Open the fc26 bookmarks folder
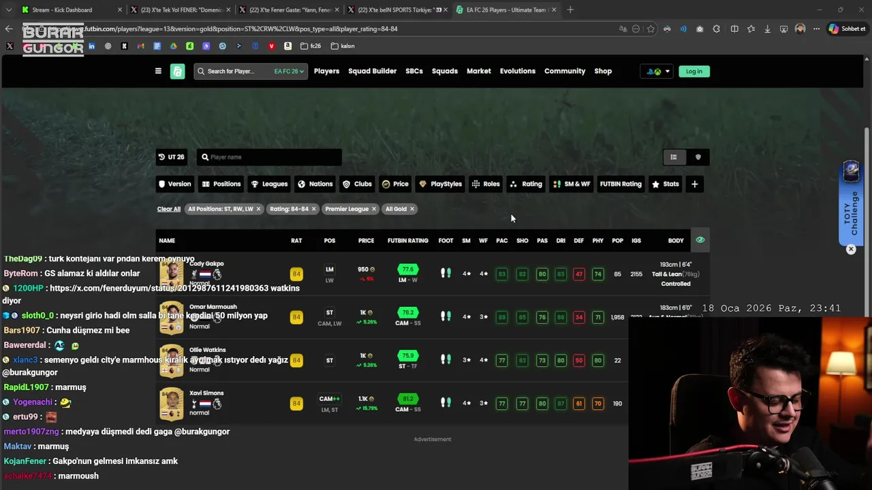 311,46
